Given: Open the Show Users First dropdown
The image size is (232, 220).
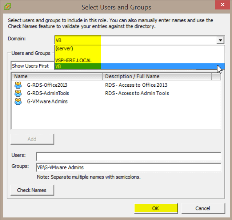Looking at the screenshot, I should (x=33, y=66).
